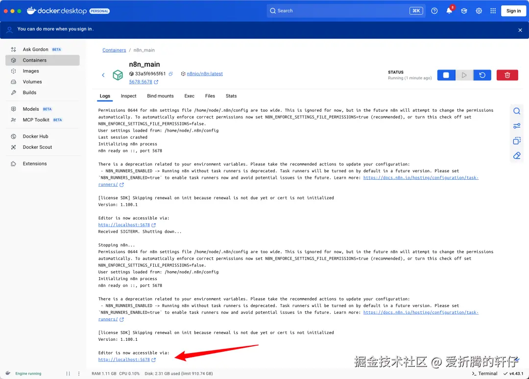Click the Sign in button

click(x=513, y=11)
